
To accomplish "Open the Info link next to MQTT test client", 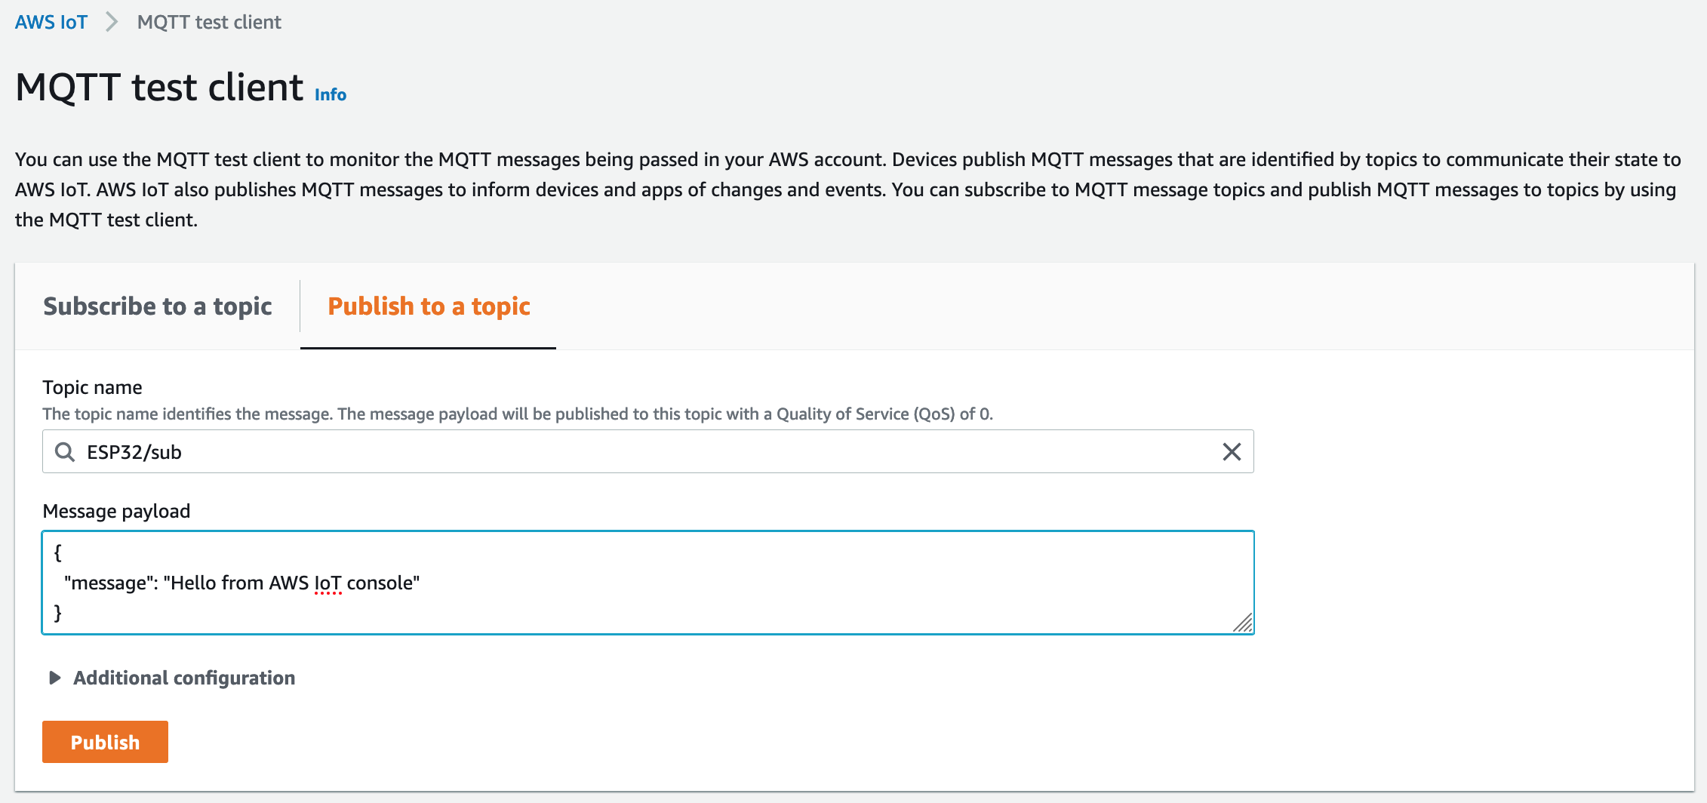I will click(x=330, y=94).
